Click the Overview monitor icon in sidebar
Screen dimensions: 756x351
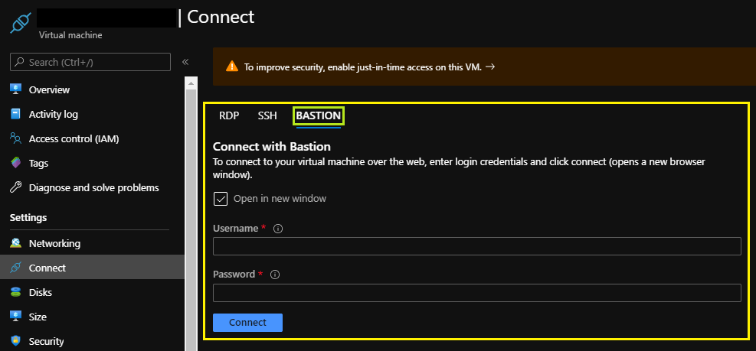pos(16,89)
